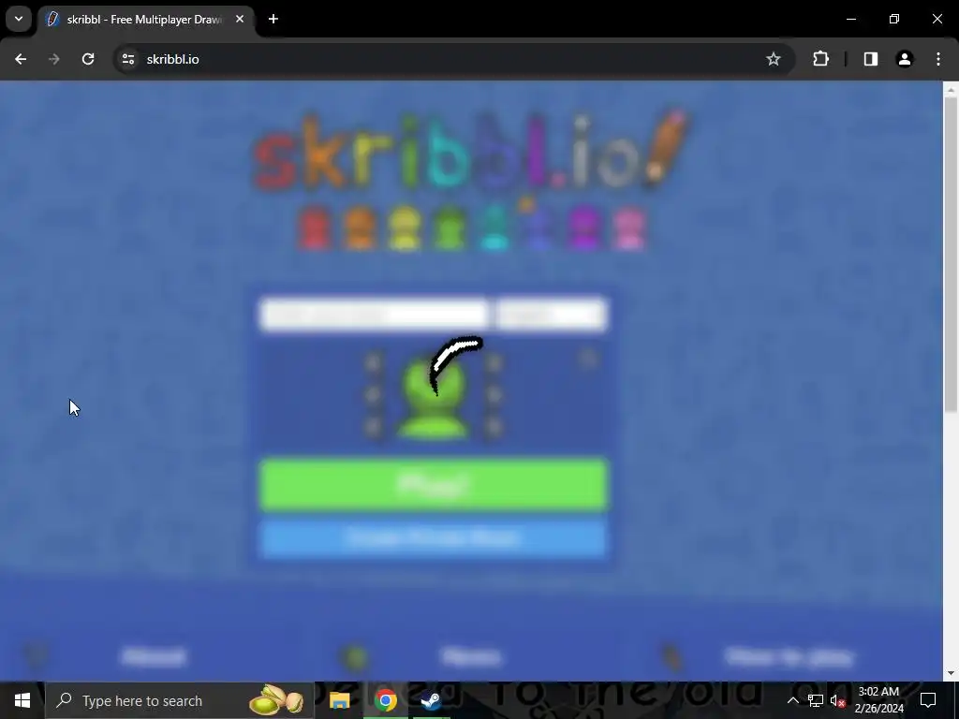Screen dimensions: 959x719
Task: Bookmark this tab with the star
Action: (x=773, y=59)
